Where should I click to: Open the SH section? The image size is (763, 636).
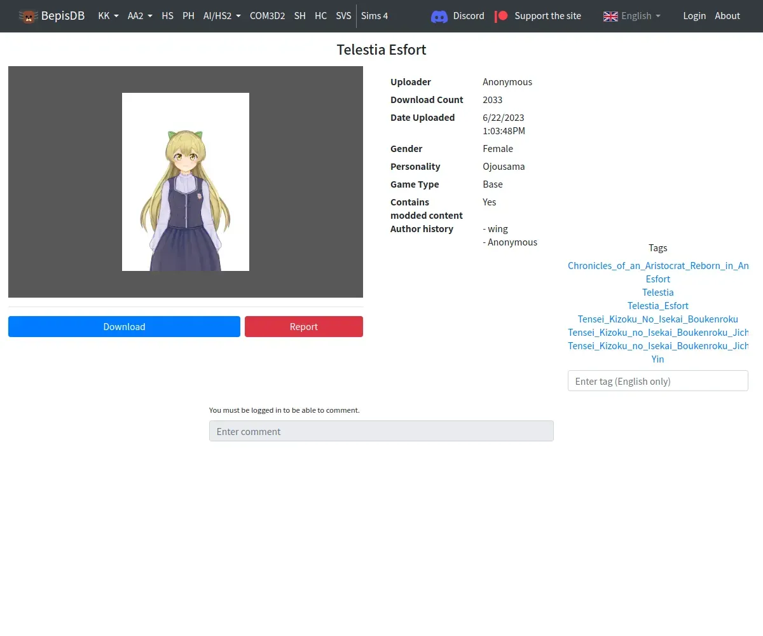point(300,16)
